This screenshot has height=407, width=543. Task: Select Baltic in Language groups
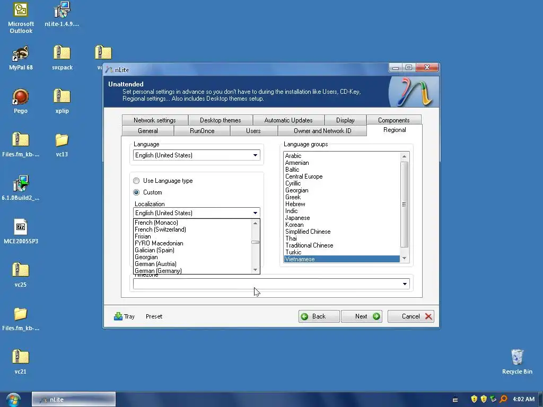point(342,170)
